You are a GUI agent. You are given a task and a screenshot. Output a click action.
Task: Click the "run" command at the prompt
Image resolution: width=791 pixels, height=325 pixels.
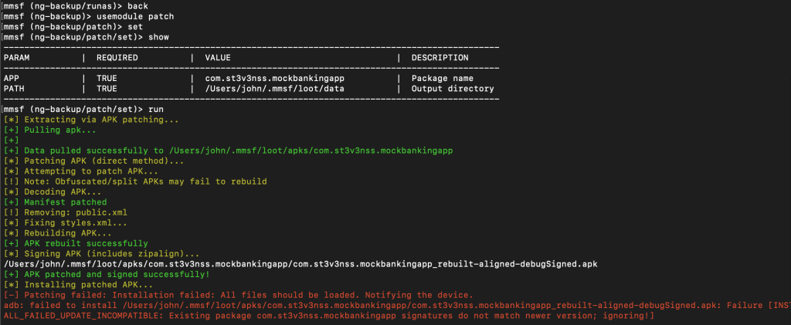click(x=156, y=110)
